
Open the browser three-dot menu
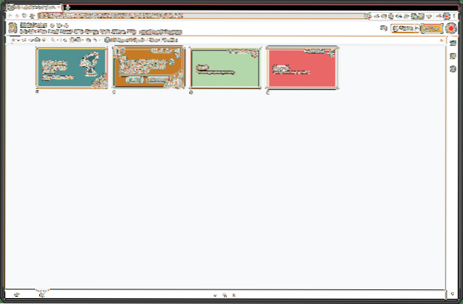454,16
